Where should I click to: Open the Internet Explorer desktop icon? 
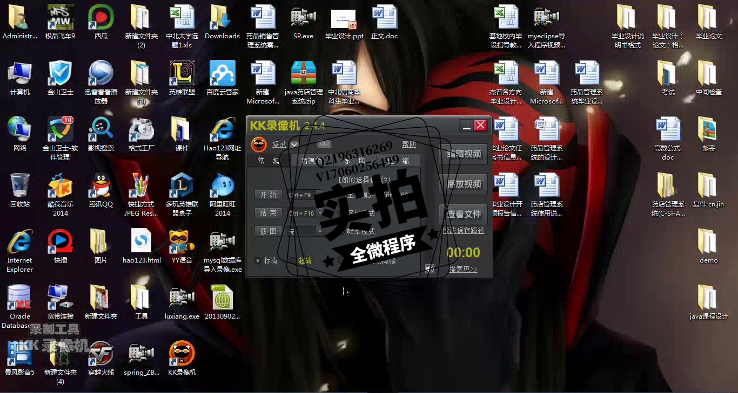tap(19, 251)
